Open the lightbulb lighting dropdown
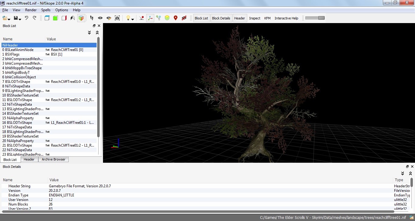Screen dimensions: 415x221 pos(133,19)
